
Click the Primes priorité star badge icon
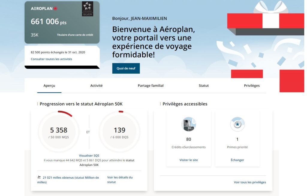[237, 124]
